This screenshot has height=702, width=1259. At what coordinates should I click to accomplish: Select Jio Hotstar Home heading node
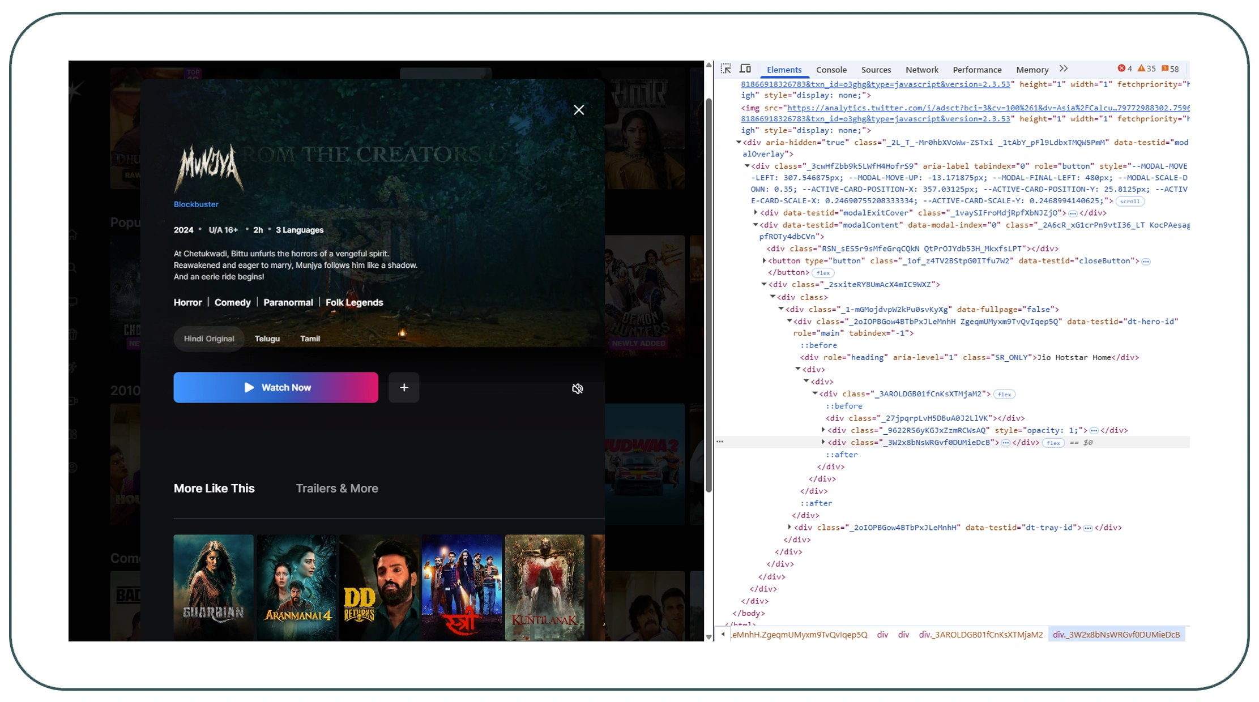click(969, 357)
